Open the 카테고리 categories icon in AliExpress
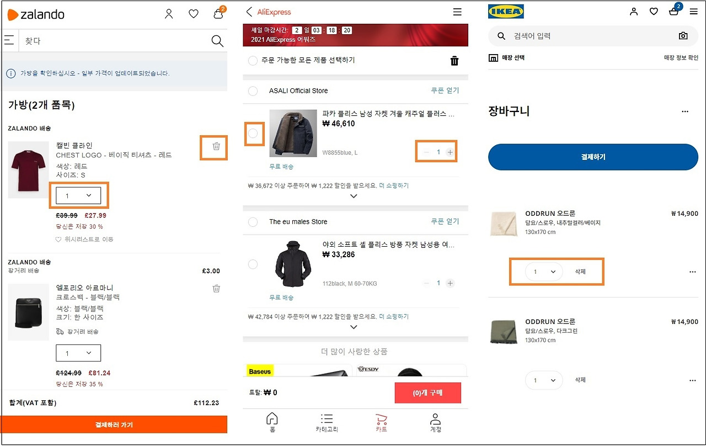706x446 pixels. [x=327, y=420]
